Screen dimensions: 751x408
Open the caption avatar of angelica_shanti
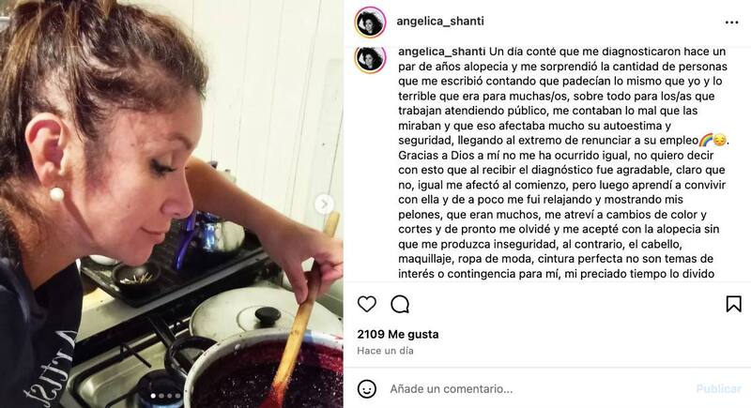pyautogui.click(x=370, y=58)
